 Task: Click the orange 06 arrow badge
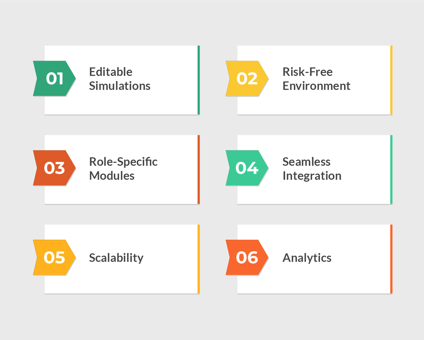(x=247, y=258)
